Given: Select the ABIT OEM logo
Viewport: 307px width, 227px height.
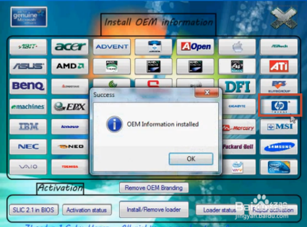Looking at the screenshot, I should coord(28,47).
